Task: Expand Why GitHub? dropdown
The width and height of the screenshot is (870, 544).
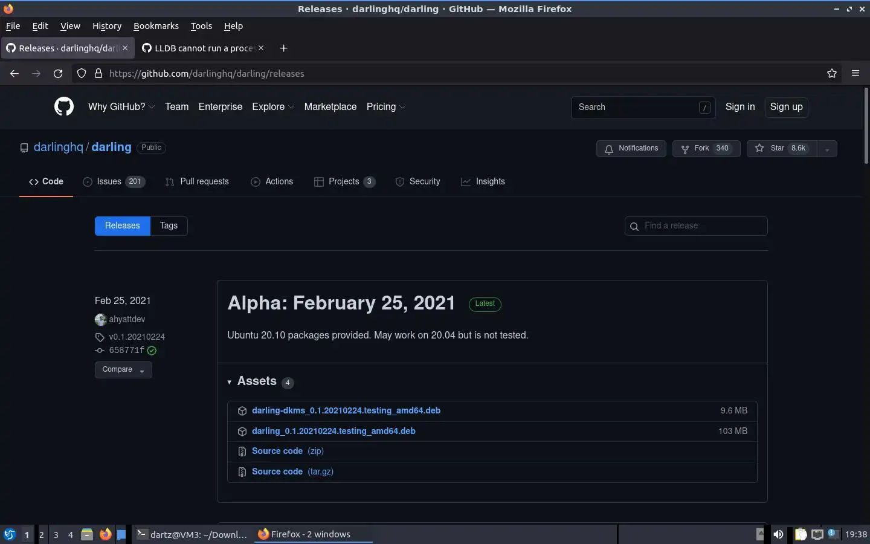Action: point(121,106)
